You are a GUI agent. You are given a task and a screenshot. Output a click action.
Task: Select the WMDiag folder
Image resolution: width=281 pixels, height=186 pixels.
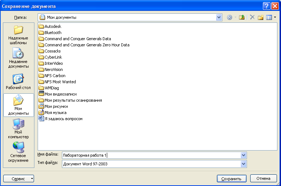coord(49,88)
